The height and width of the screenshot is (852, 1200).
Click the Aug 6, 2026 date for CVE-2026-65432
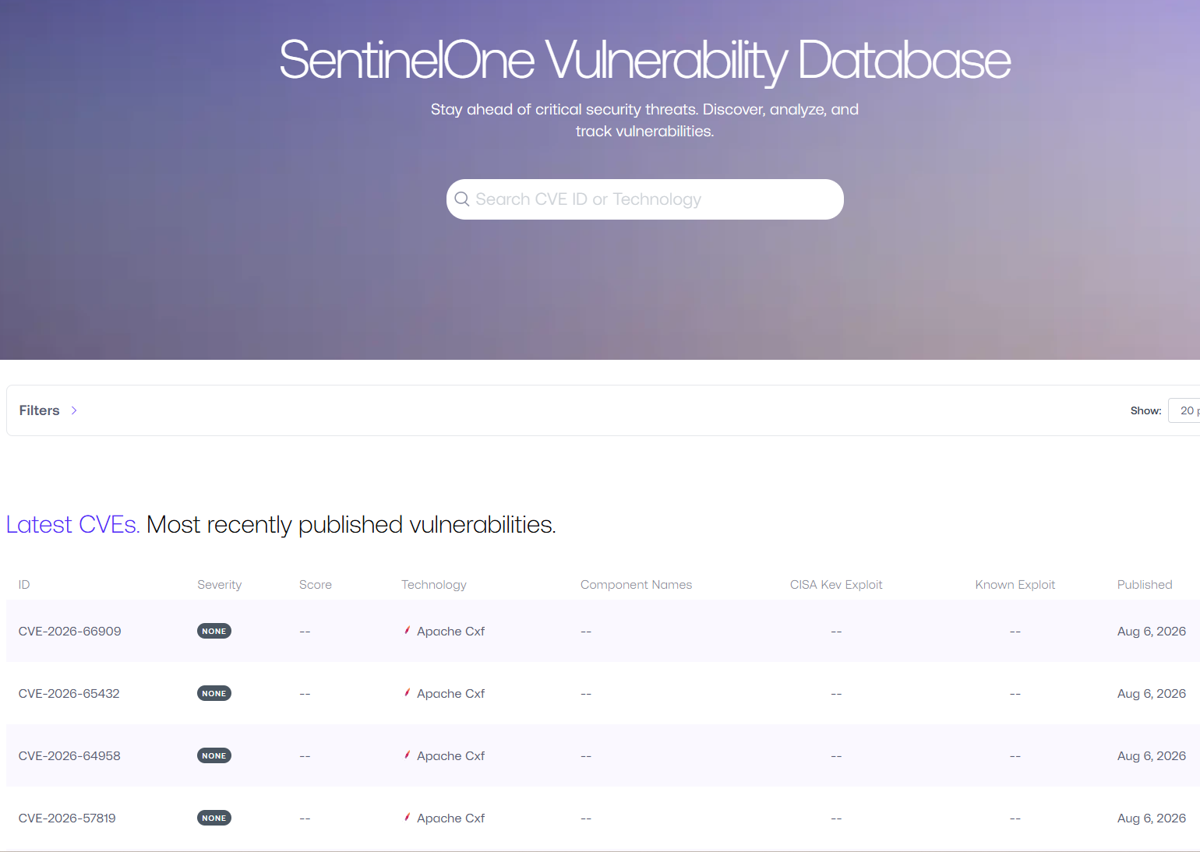coord(1152,693)
